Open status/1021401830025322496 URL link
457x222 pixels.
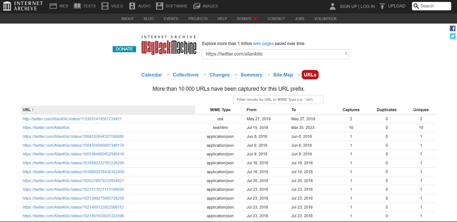click(x=73, y=216)
